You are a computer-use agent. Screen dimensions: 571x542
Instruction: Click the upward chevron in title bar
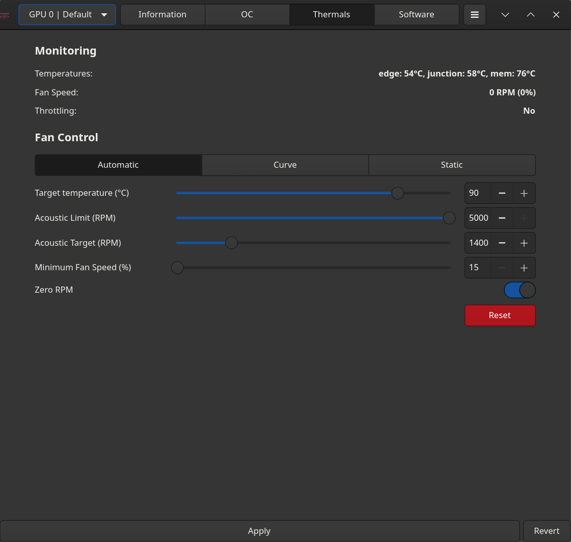tap(530, 15)
